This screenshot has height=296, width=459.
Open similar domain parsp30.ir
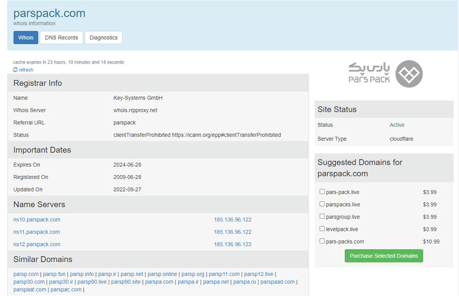click(61, 282)
